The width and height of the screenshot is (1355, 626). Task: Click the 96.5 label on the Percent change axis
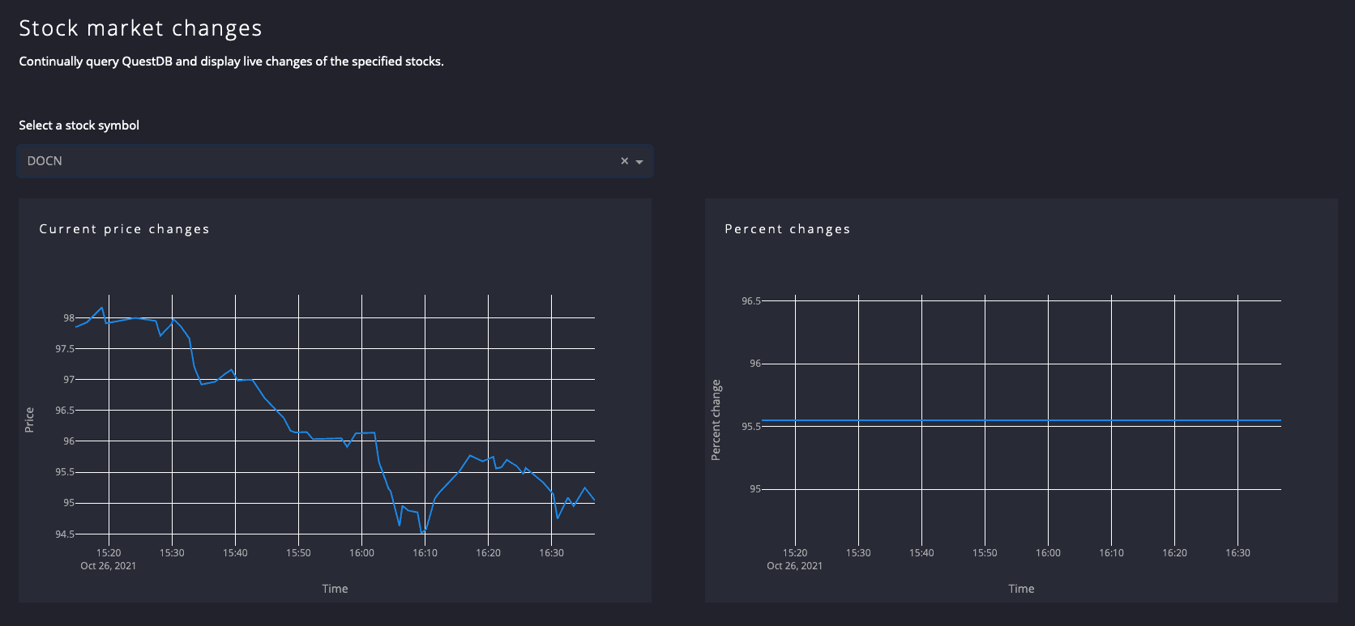[750, 301]
